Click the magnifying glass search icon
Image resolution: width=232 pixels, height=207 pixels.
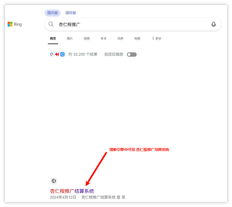51,24
